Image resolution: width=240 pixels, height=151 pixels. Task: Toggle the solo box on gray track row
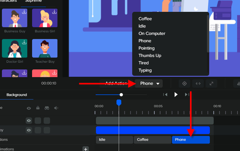tap(47, 121)
